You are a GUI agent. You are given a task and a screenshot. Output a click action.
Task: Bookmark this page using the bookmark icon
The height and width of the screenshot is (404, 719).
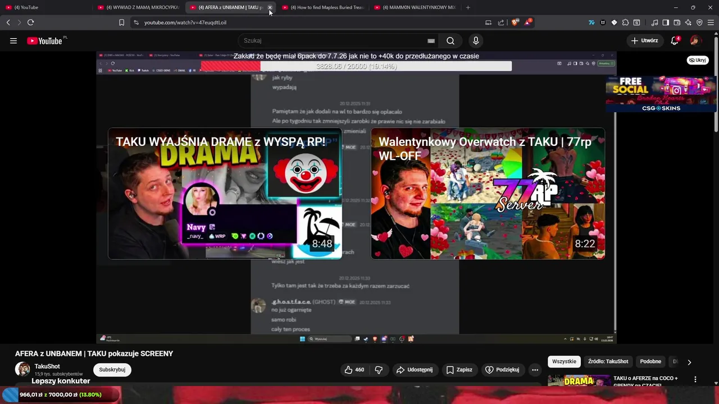[x=121, y=22]
